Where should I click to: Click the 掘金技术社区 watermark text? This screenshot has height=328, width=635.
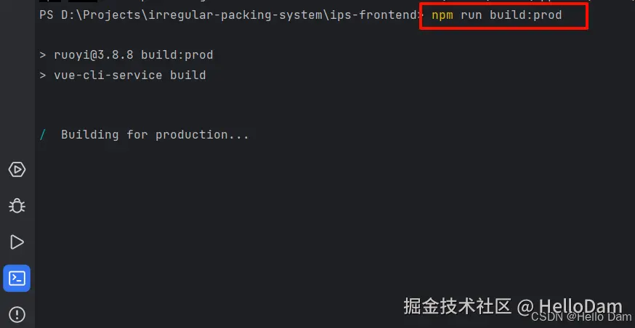click(x=457, y=306)
